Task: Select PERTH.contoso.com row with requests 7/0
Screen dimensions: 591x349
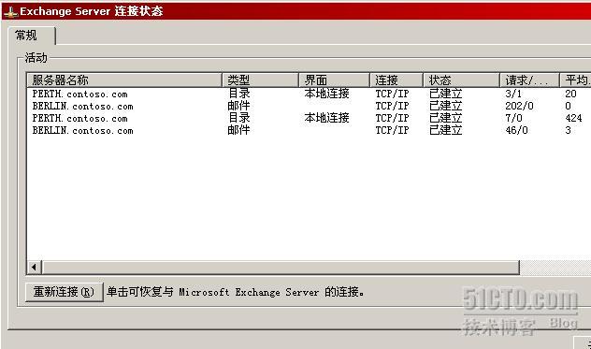Action: coord(310,118)
